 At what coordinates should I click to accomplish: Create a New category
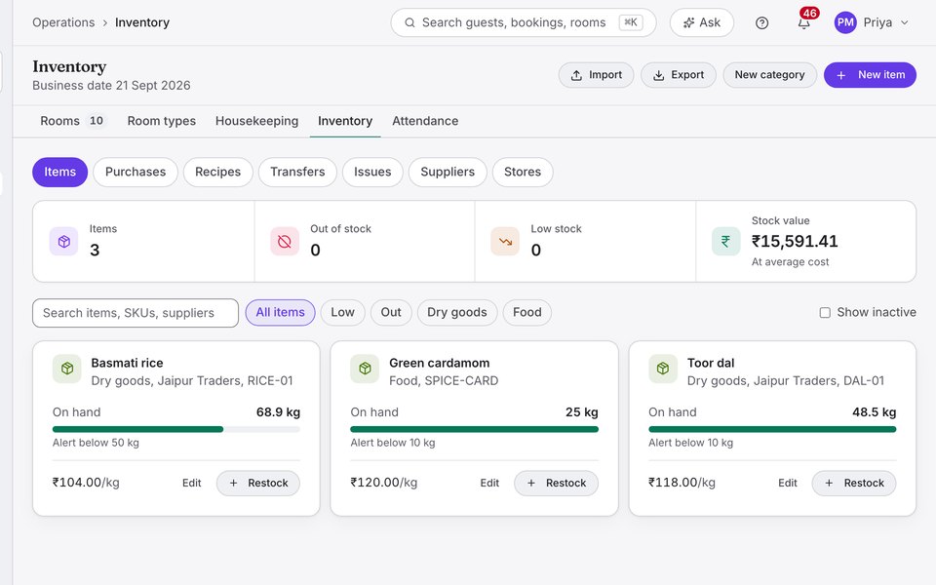(x=769, y=75)
